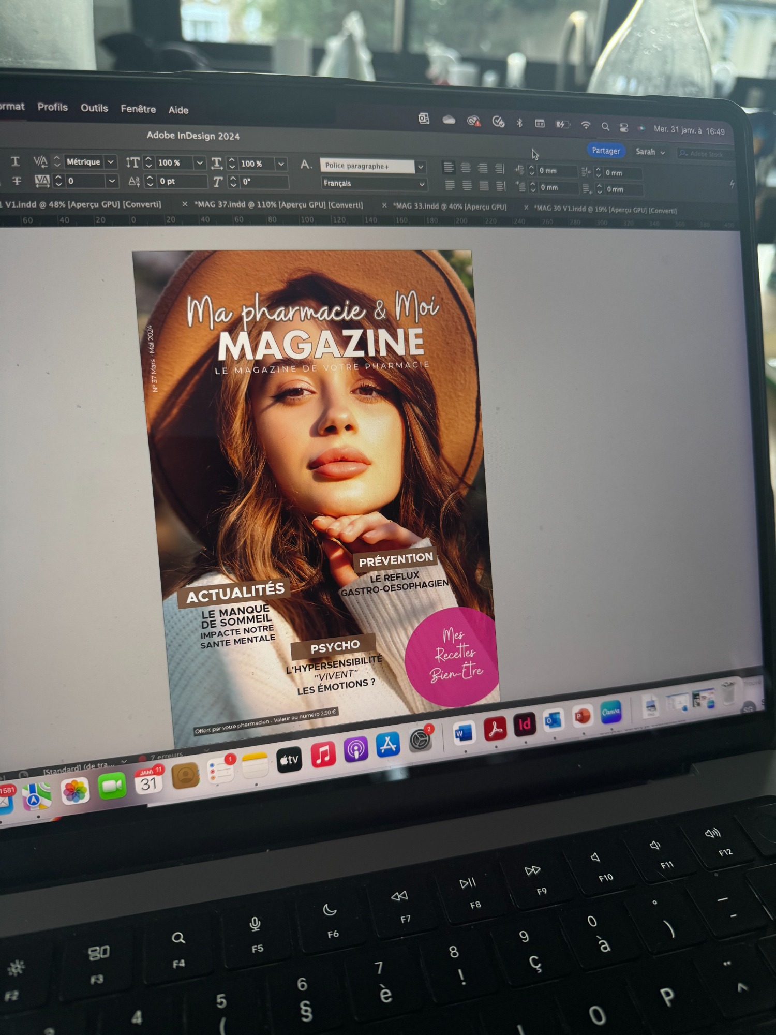Screen dimensions: 776x1035
Task: Open Creative Cloud menu bar icon
Action: pyautogui.click(x=473, y=121)
